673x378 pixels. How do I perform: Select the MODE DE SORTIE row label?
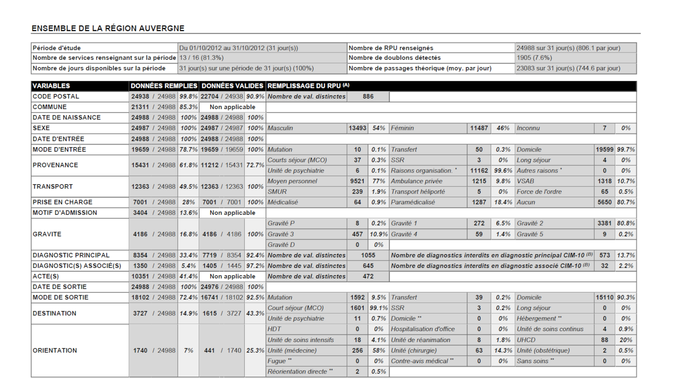[x=61, y=297]
